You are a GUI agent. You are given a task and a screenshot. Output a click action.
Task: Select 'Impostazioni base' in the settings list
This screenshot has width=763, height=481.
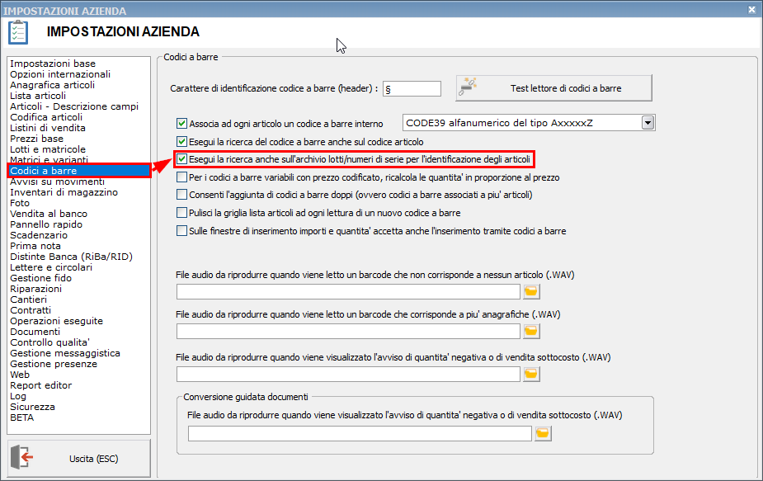pos(53,64)
